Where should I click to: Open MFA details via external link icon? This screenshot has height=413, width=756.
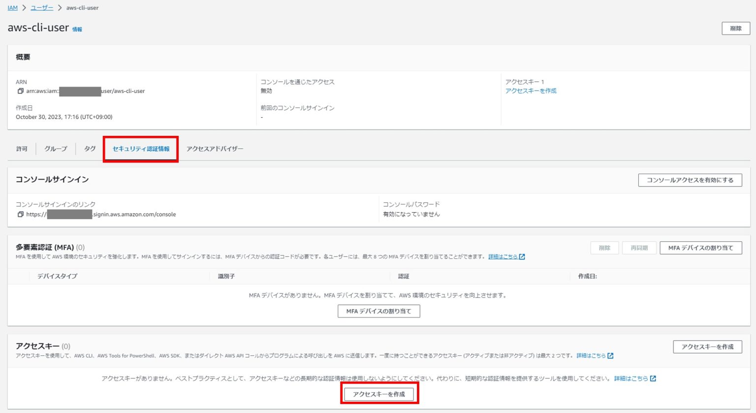point(523,256)
